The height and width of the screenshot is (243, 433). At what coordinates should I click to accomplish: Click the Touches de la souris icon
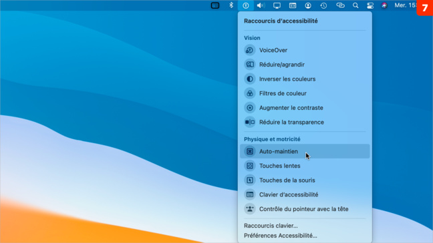[x=250, y=180]
